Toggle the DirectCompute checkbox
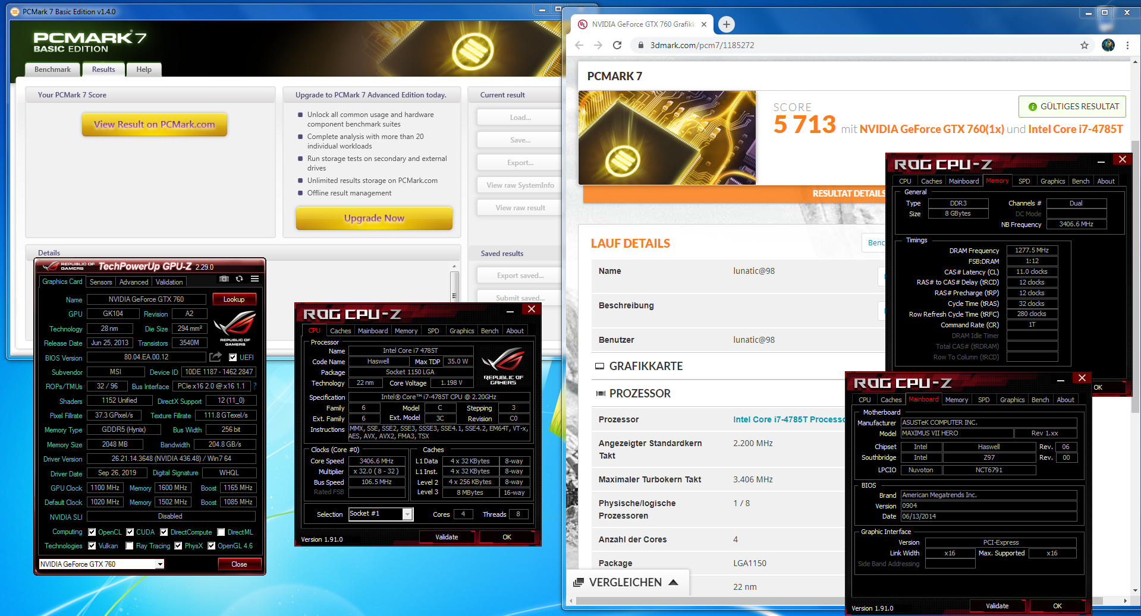 click(x=164, y=532)
